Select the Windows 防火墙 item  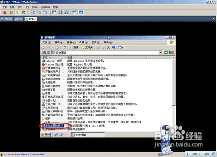53,64
